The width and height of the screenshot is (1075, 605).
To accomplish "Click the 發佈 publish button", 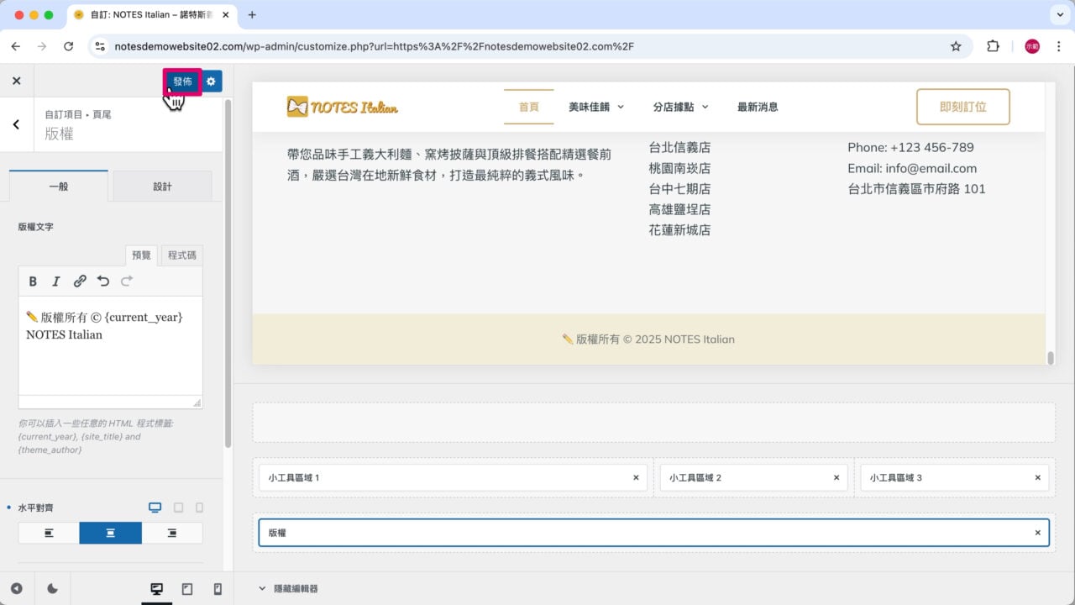I will pos(181,81).
